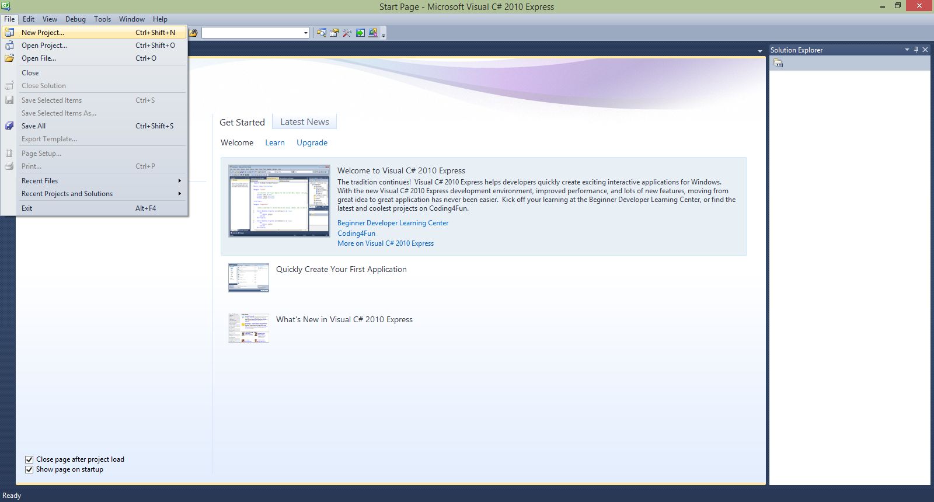Open the Coding4Fun link

pyautogui.click(x=356, y=233)
